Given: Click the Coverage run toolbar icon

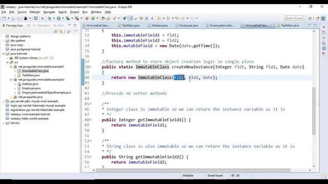Looking at the screenshot, I should pyautogui.click(x=68, y=18).
